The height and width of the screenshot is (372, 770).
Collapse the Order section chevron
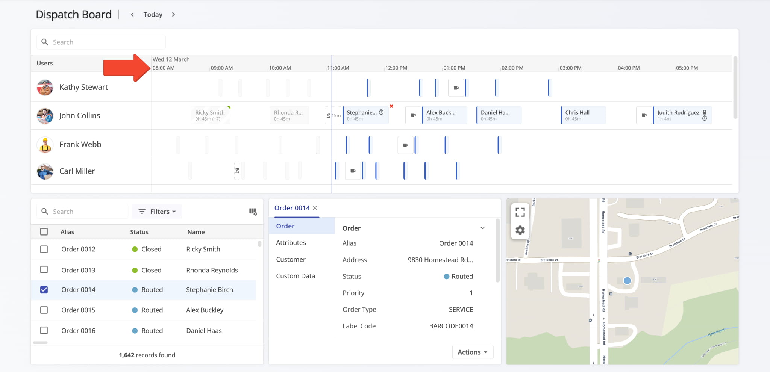483,228
